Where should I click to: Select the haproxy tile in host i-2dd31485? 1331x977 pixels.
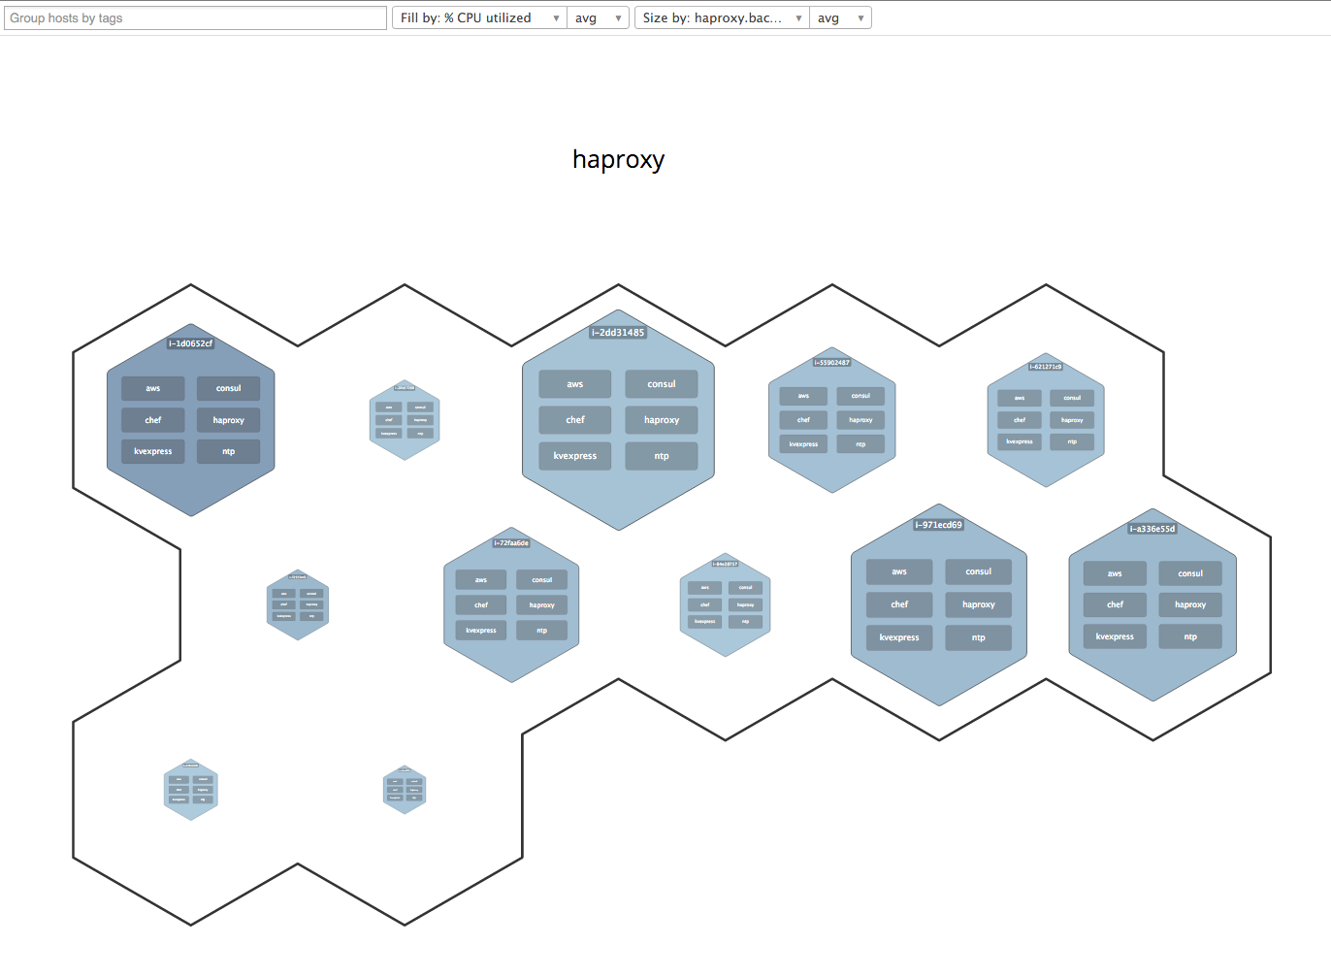[662, 420]
